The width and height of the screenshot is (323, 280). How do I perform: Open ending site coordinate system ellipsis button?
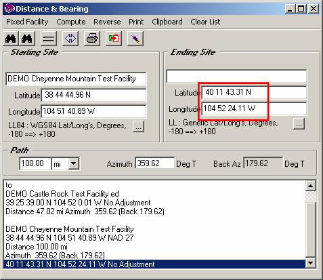[x=299, y=123]
